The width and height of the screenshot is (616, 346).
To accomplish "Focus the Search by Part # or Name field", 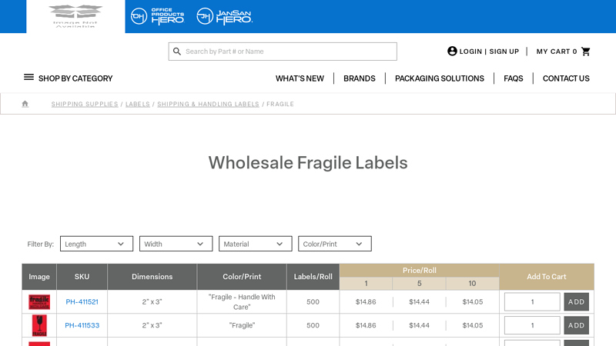I will (x=283, y=52).
